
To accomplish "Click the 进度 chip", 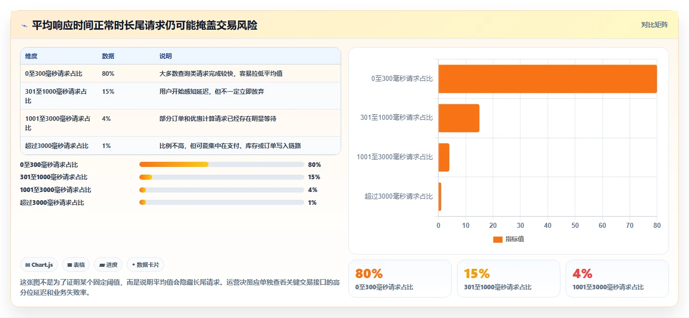I will pyautogui.click(x=109, y=265).
